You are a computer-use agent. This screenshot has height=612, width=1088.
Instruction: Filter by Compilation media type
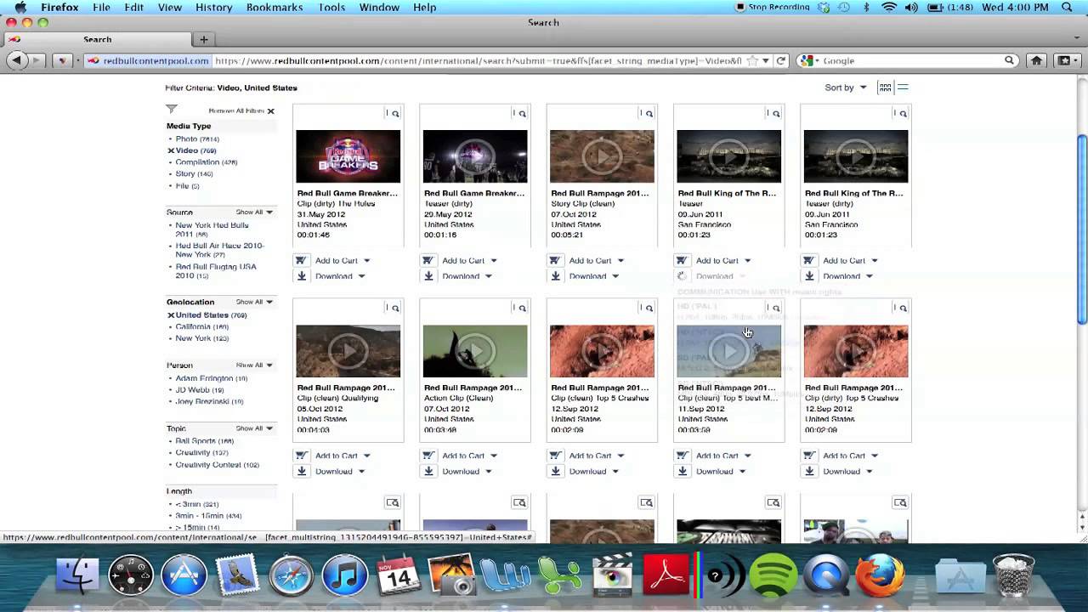(207, 162)
